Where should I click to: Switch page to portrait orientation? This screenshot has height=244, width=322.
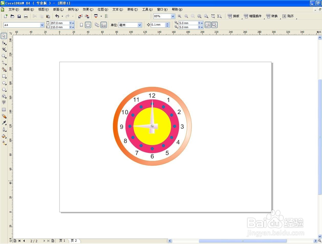81,24
